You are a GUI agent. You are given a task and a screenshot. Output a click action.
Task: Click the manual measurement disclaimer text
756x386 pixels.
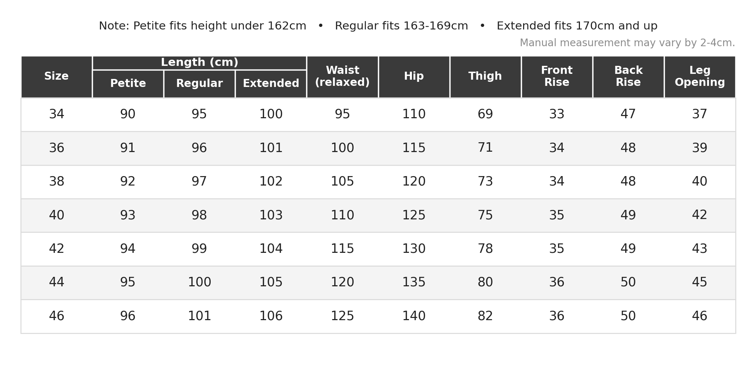[x=627, y=43]
